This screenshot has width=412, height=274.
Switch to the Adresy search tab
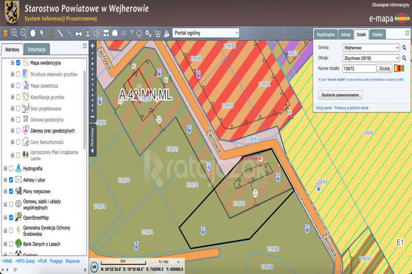click(346, 34)
